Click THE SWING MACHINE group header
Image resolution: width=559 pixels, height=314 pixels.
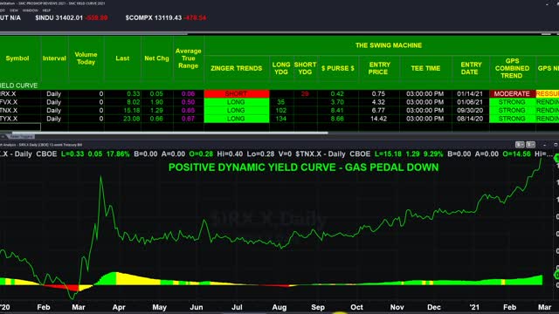click(388, 45)
